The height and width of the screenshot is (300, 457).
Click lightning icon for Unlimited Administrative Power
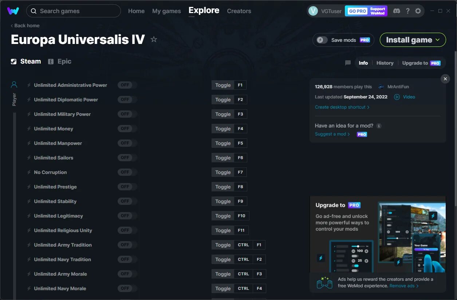[29, 85]
